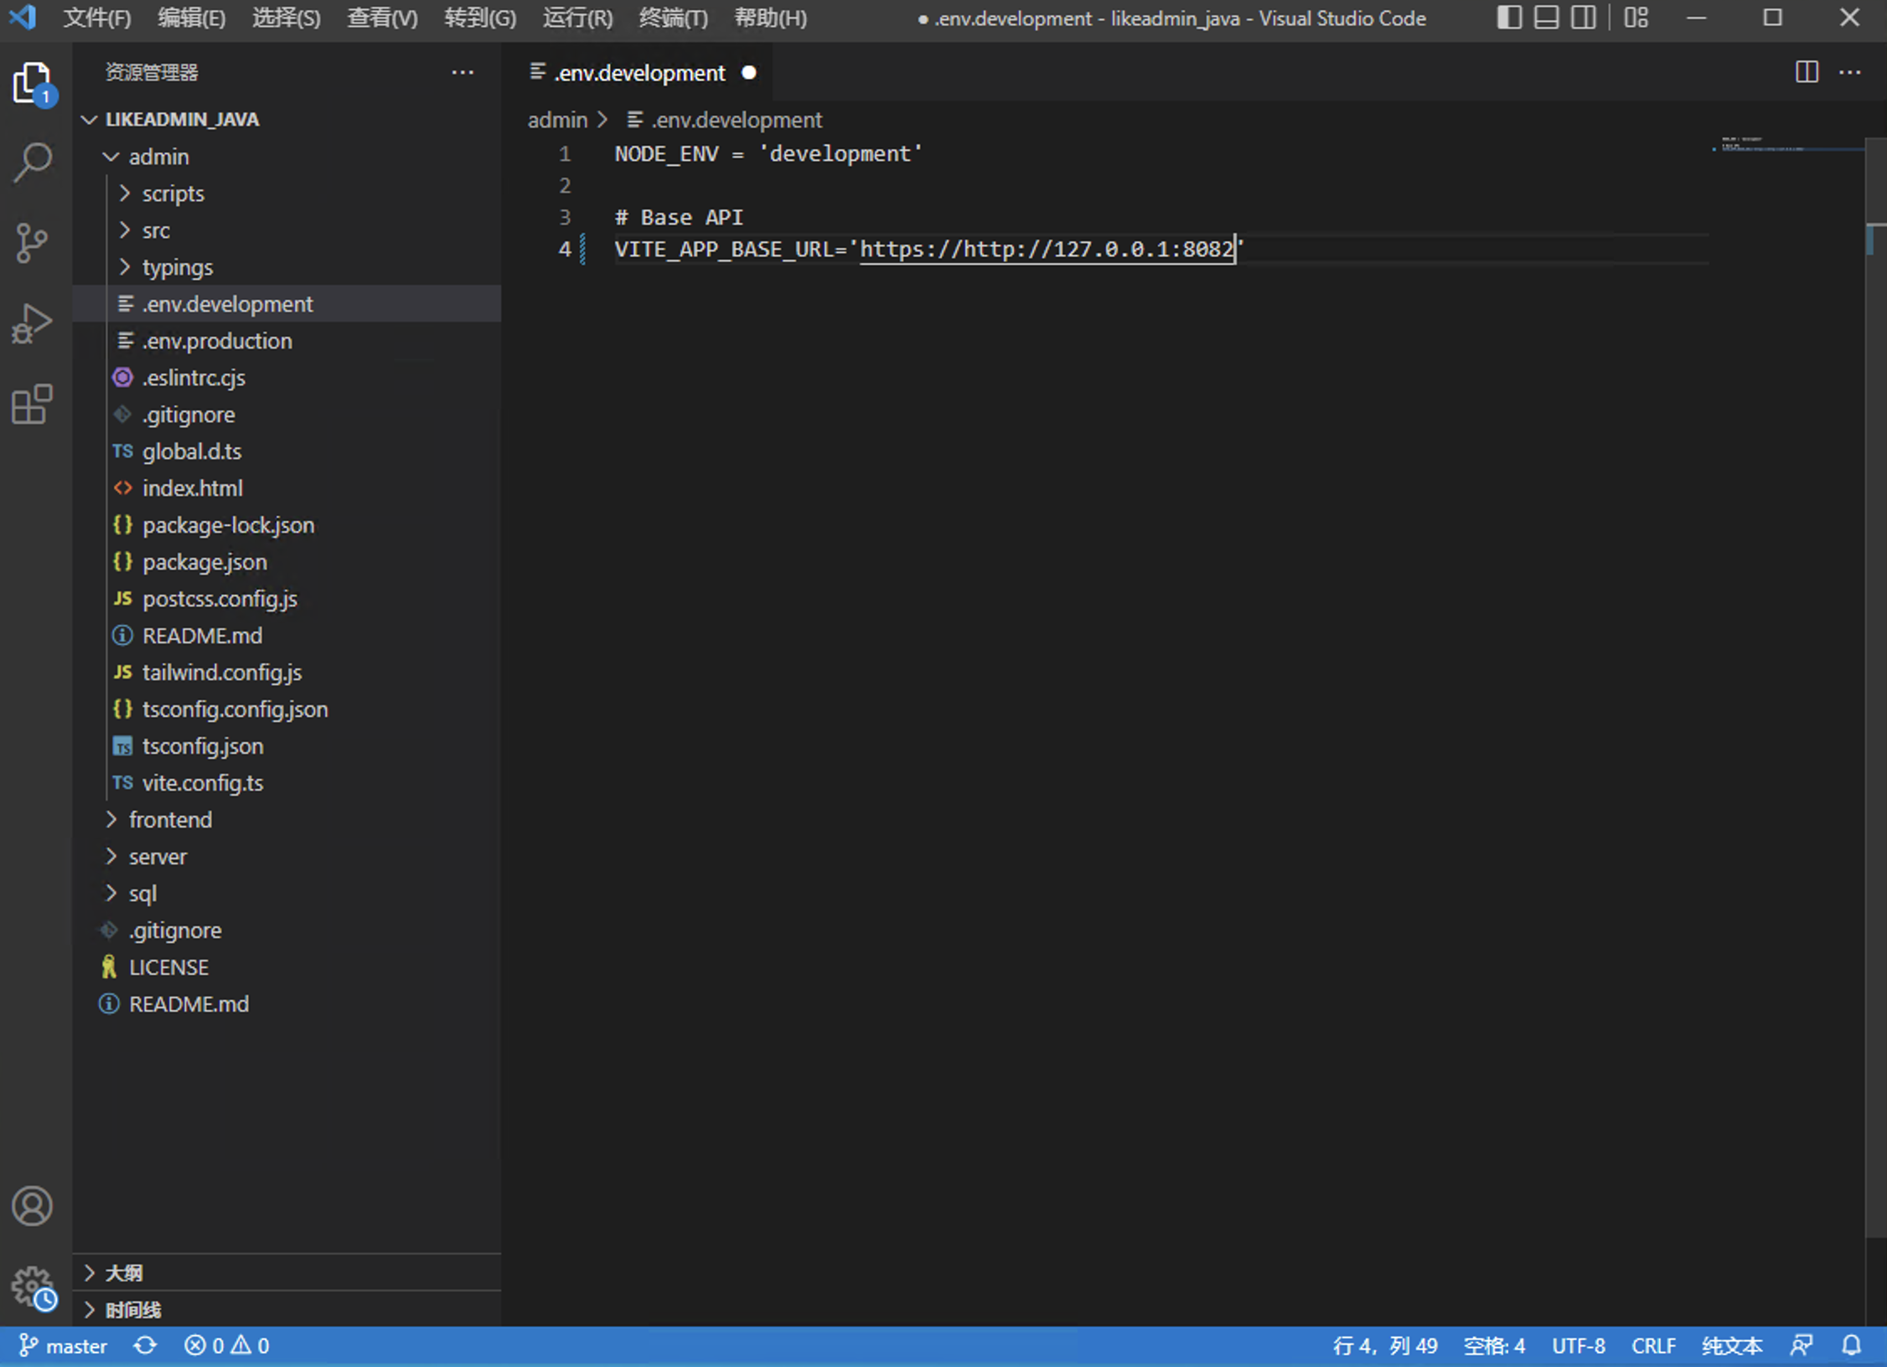The width and height of the screenshot is (1887, 1367).
Task: Change file encoding UTF-8
Action: 1579,1346
